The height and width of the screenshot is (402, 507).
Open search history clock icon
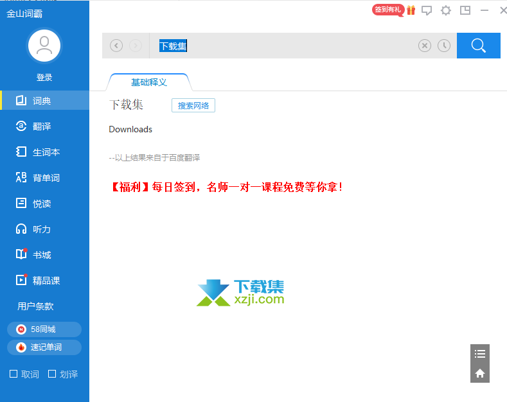coord(444,46)
